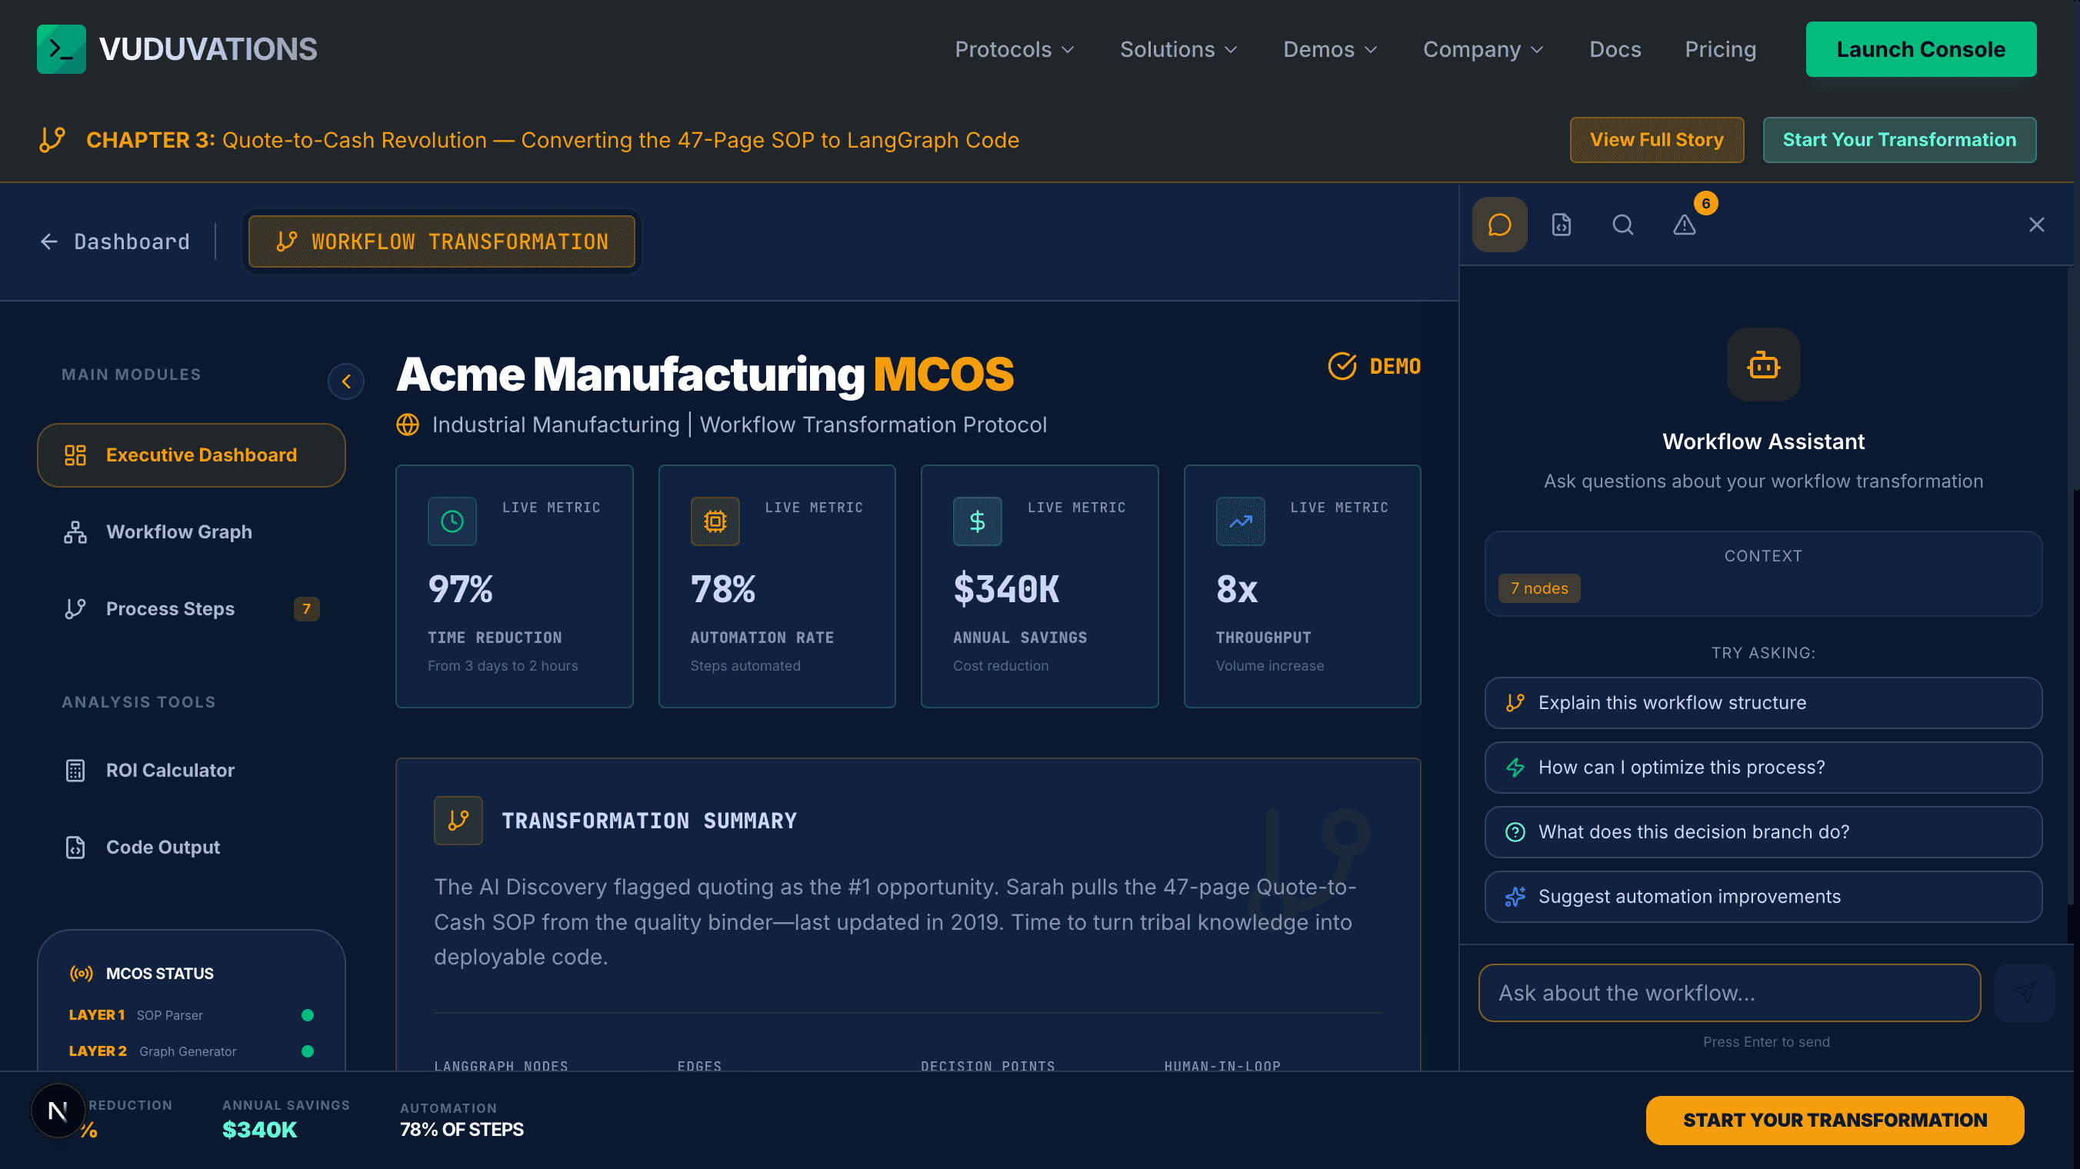Click the Launch Console button
2080x1169 pixels.
1920,49
